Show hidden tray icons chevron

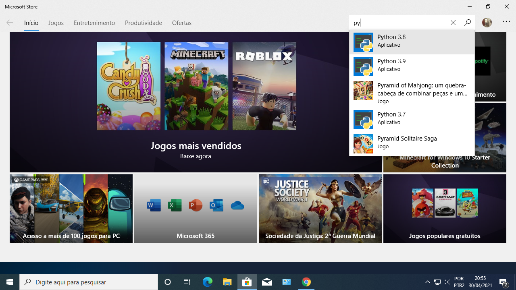[428, 282]
